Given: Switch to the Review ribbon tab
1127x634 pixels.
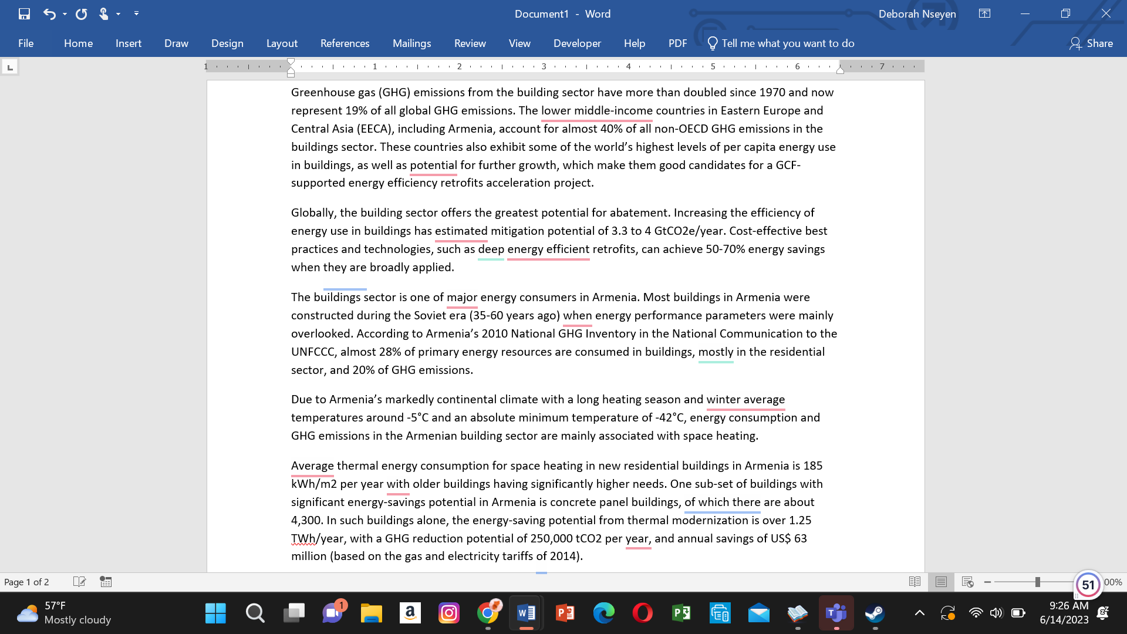Looking at the screenshot, I should tap(470, 43).
